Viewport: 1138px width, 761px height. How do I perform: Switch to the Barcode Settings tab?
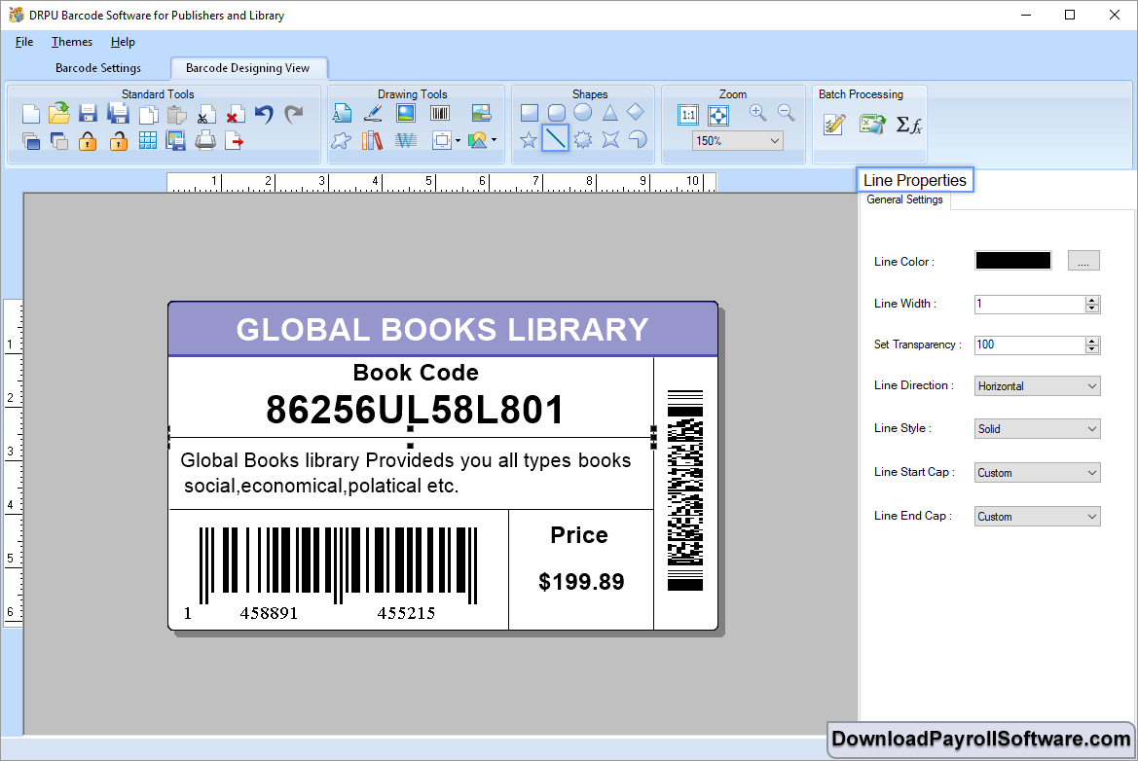tap(98, 68)
